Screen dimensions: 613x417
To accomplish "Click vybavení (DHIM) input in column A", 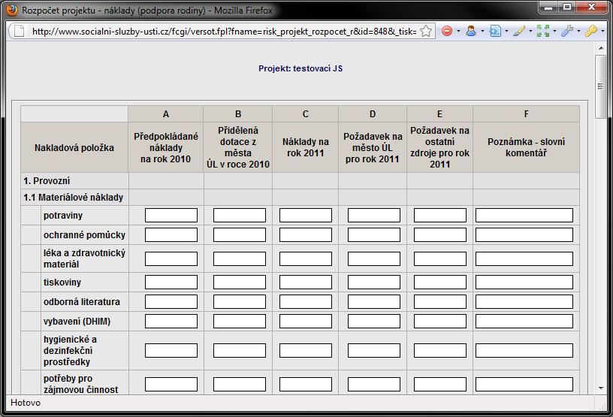I will (171, 321).
